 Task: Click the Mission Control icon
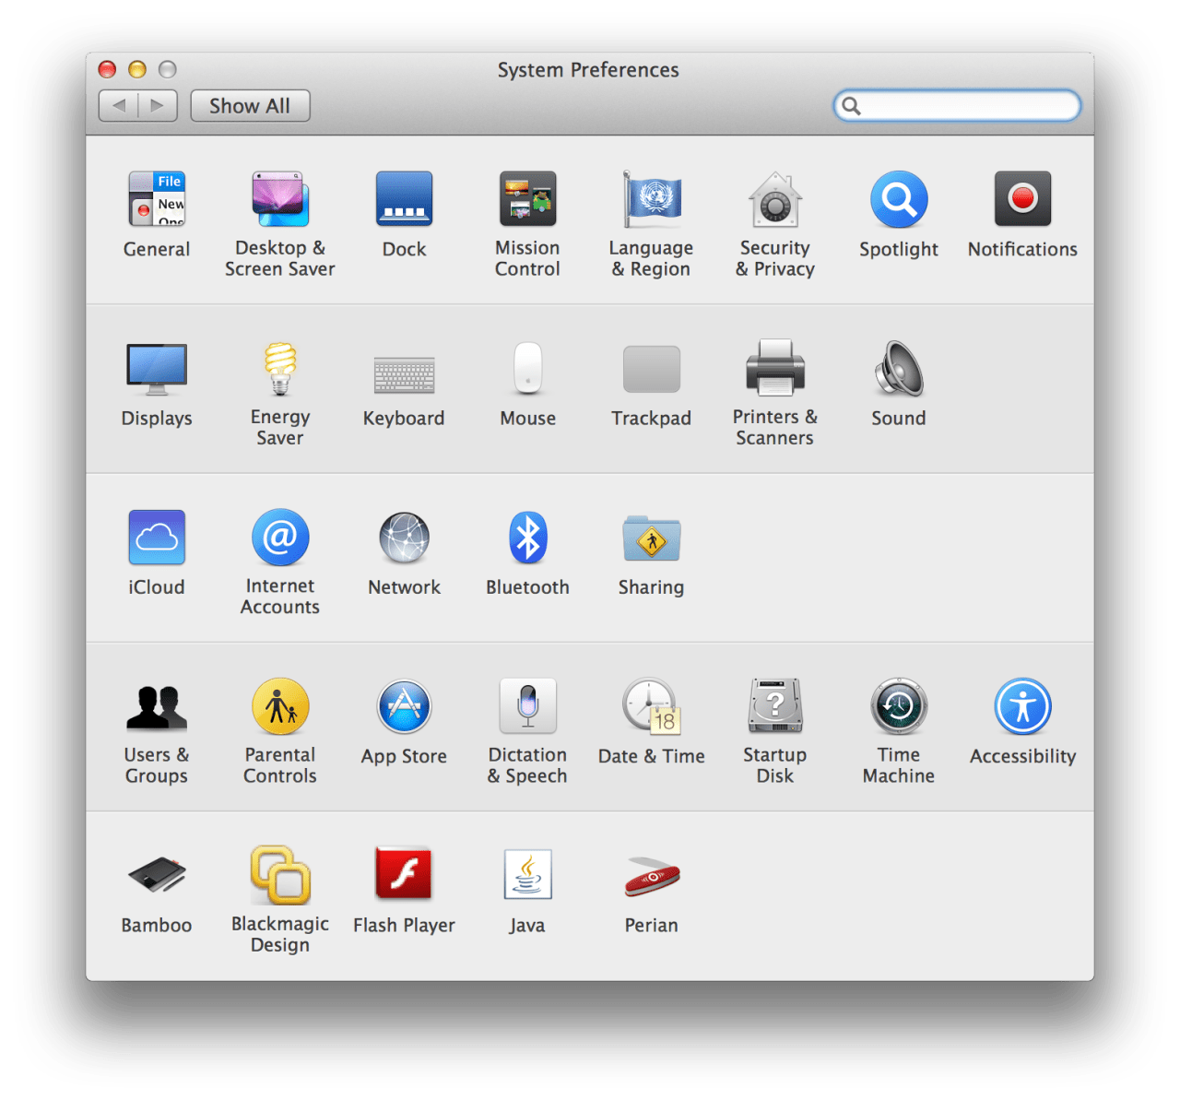[x=527, y=199]
